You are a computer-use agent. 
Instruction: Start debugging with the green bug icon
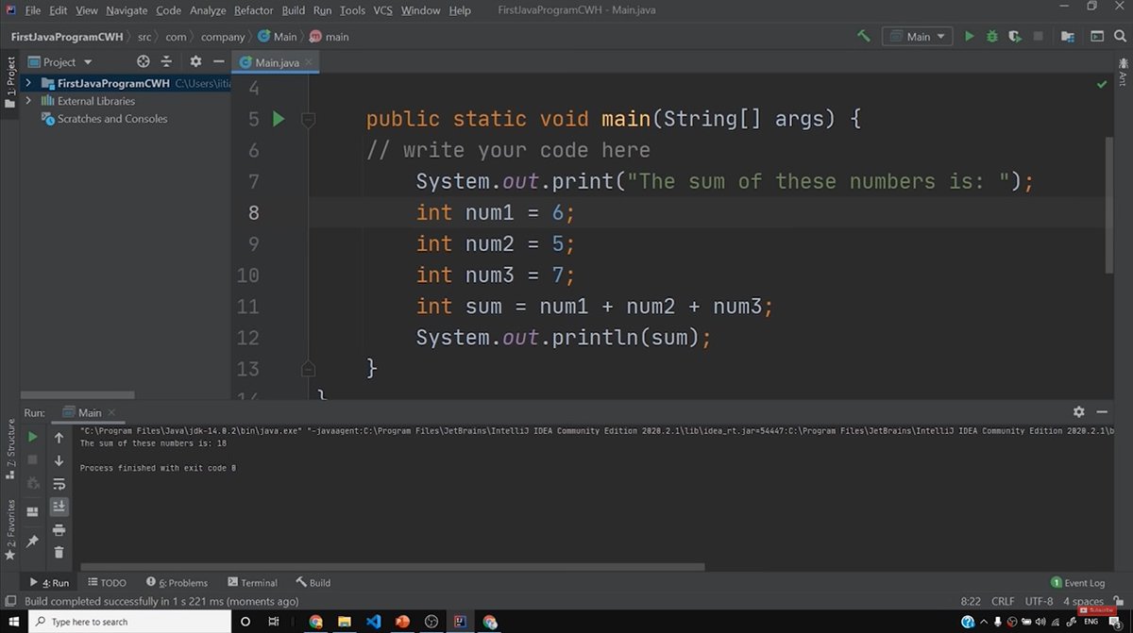pyautogui.click(x=992, y=36)
